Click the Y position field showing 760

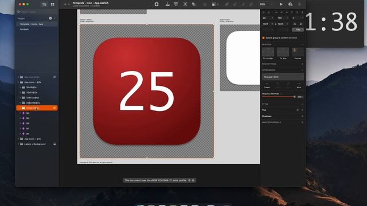tap(283, 18)
